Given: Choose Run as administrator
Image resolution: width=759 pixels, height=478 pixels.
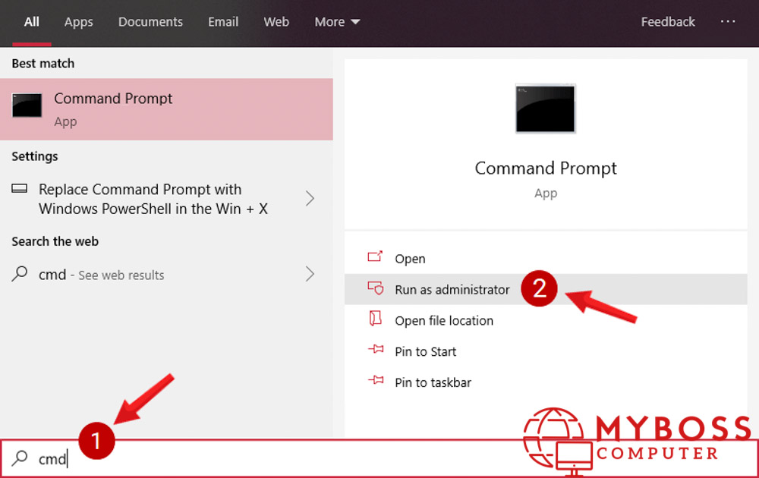Looking at the screenshot, I should pos(452,290).
